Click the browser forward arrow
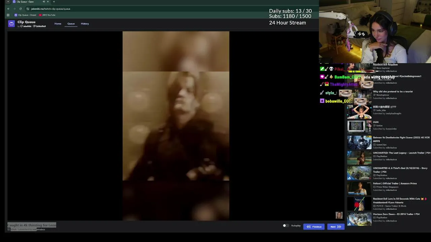The image size is (431, 242). [x=14, y=9]
